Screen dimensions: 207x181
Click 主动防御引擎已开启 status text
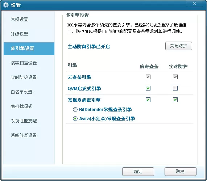tap(88, 47)
